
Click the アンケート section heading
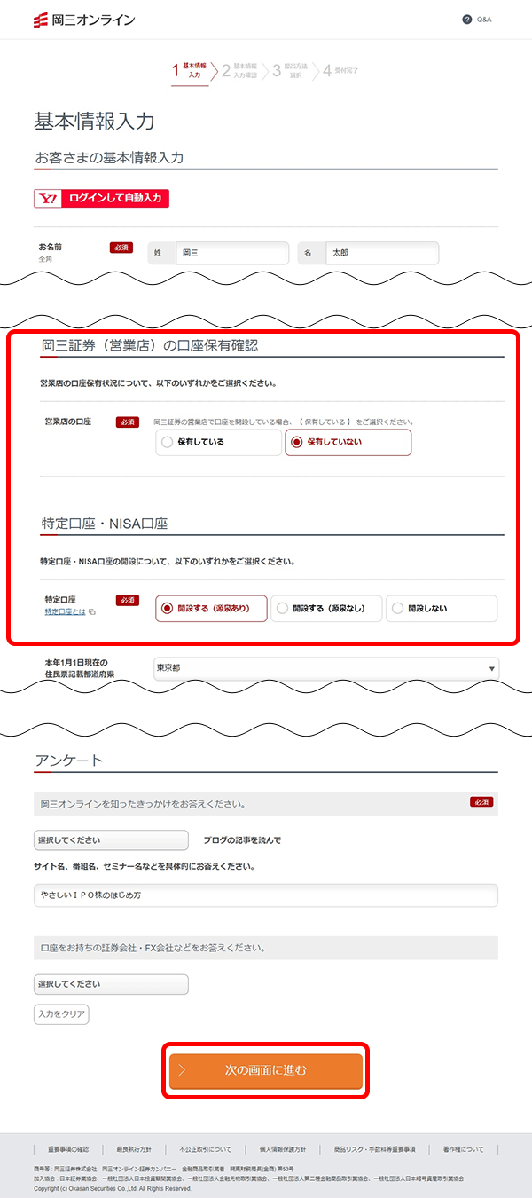tap(69, 761)
